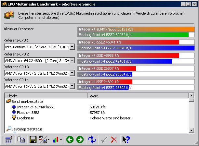Click the magnifier icon beside Leistungsteststatus

9,129
